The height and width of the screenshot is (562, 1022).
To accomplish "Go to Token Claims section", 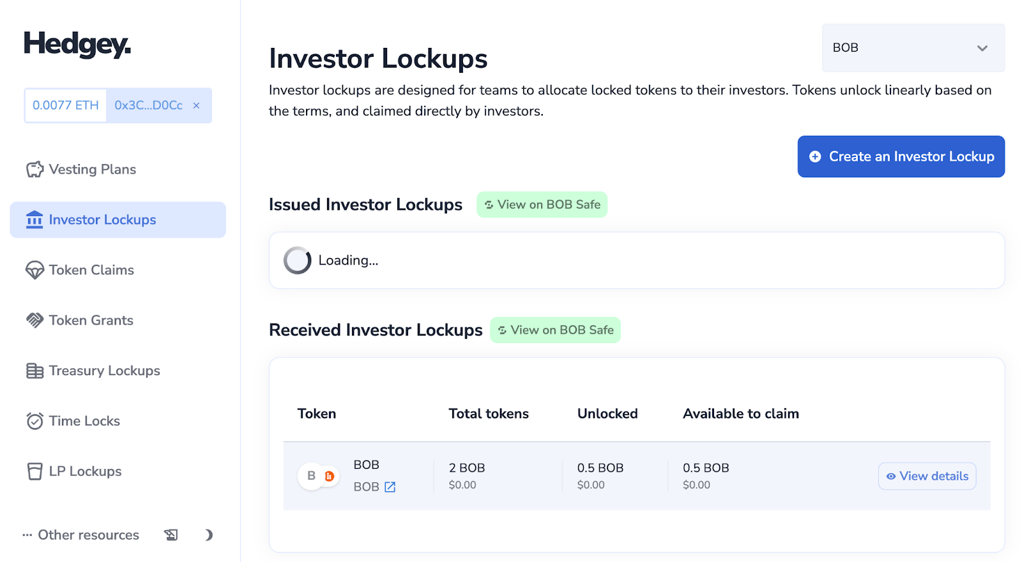I will [91, 270].
